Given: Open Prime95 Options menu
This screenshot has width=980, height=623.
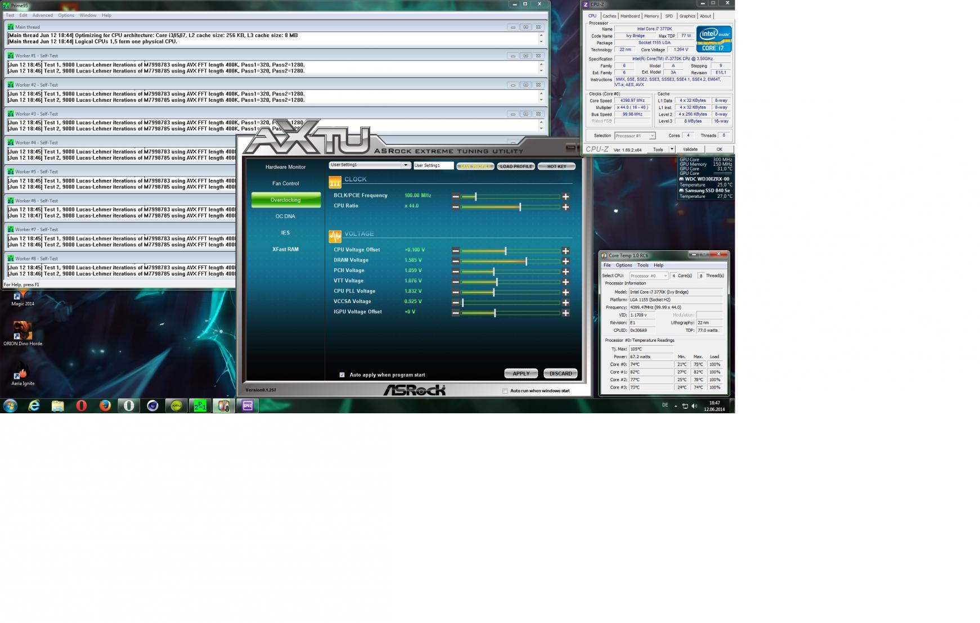Looking at the screenshot, I should [x=66, y=15].
